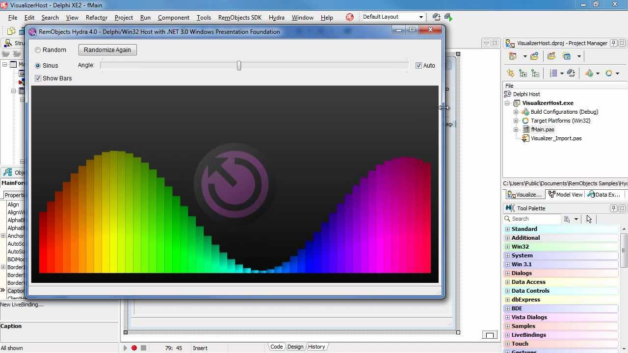Click Expand All tree icon in Project Manager
This screenshot has width=628, height=353.
pyautogui.click(x=523, y=74)
